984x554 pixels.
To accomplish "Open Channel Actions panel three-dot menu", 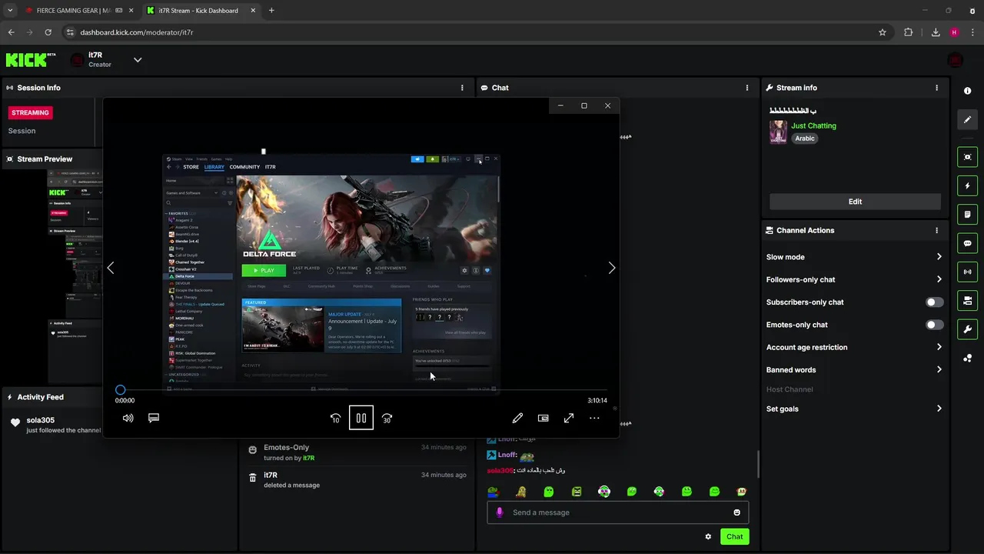I will (x=936, y=230).
